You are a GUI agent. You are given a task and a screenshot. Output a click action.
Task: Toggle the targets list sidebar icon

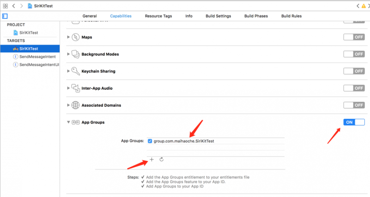pyautogui.click(x=5, y=16)
